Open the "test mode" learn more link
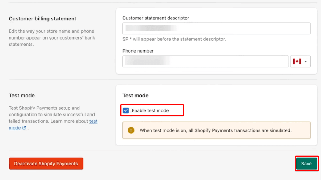 pos(93,121)
